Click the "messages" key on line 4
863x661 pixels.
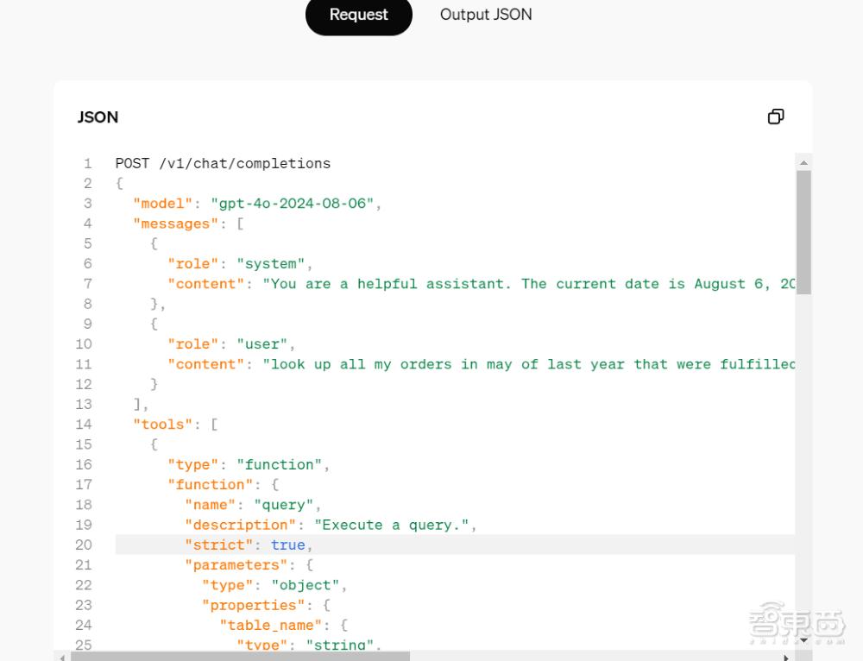tap(175, 224)
